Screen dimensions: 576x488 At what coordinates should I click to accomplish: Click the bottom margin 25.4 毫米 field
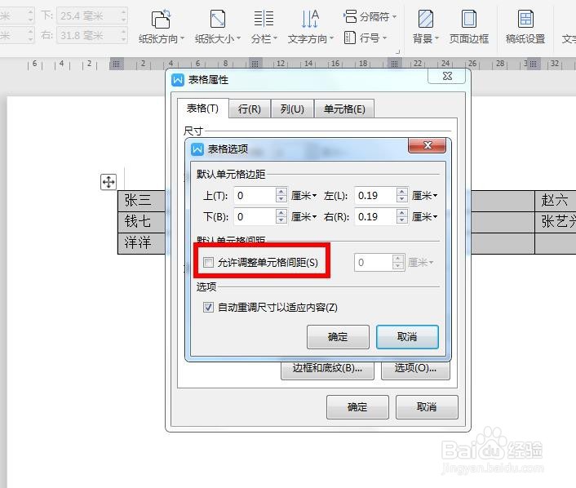point(92,16)
